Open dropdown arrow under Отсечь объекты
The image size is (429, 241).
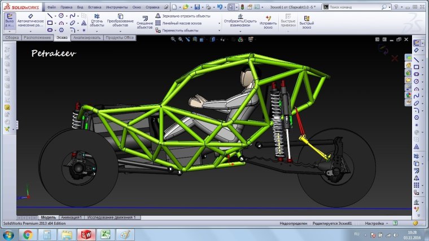pos(97,31)
